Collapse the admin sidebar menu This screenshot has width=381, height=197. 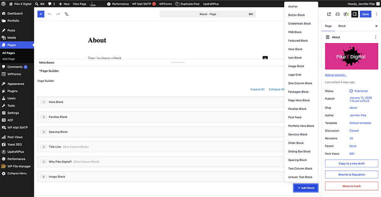point(17,173)
